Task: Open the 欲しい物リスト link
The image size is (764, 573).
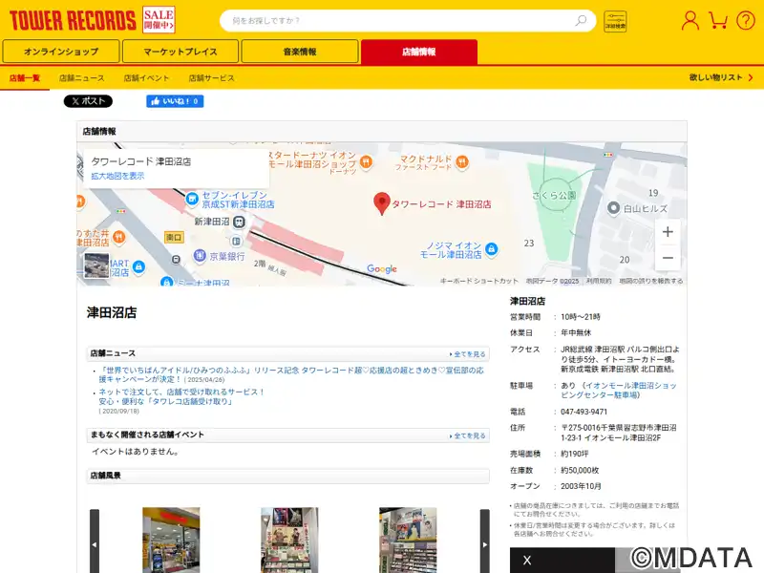Action: (721, 77)
